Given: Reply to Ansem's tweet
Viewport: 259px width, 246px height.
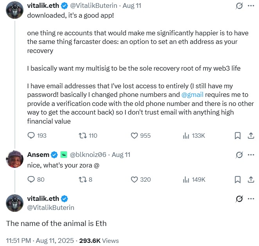Looking at the screenshot, I should [x=32, y=179].
